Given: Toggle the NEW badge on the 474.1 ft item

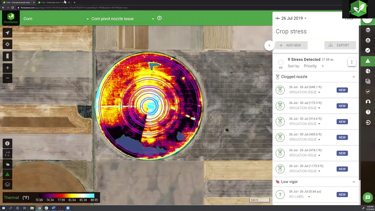Looking at the screenshot, I should click(342, 153).
